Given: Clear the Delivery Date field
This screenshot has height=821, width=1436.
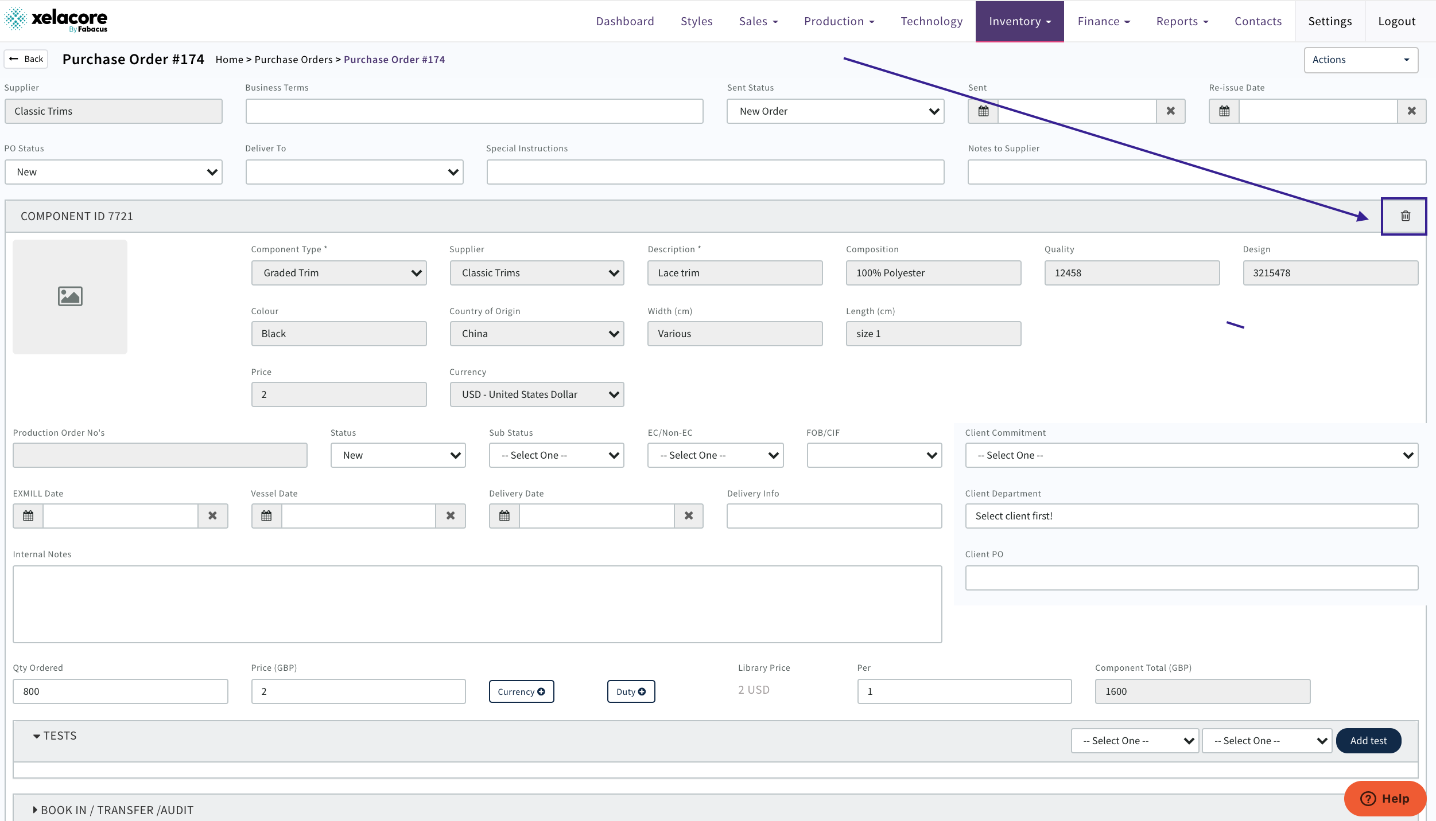Looking at the screenshot, I should 689,516.
